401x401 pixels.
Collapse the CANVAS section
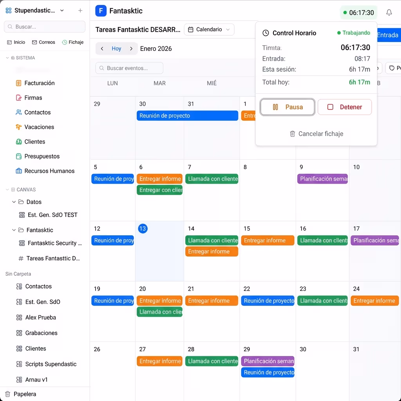(x=7, y=190)
